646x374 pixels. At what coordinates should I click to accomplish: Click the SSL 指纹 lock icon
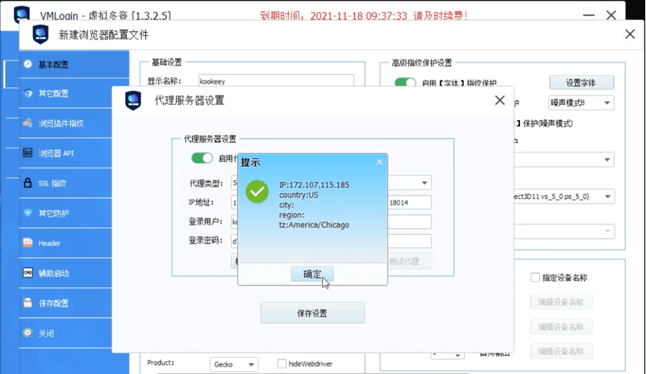[x=28, y=183]
